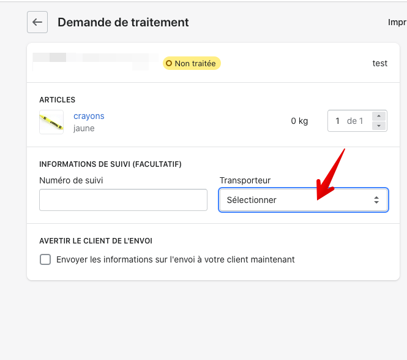Click the Envoyer les informations label text
The width and height of the screenshot is (407, 360).
coord(175,259)
